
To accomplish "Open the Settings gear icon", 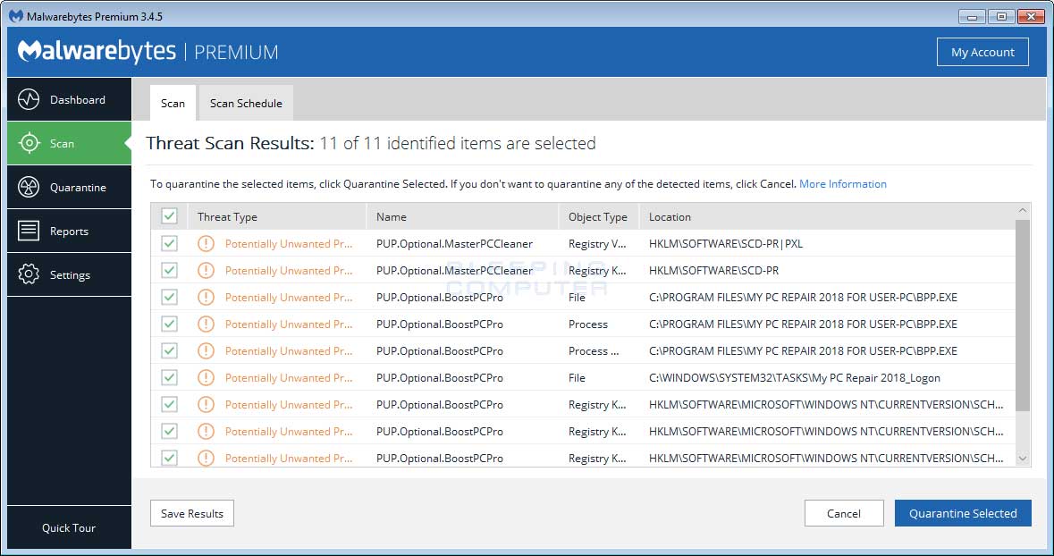I will coord(30,274).
